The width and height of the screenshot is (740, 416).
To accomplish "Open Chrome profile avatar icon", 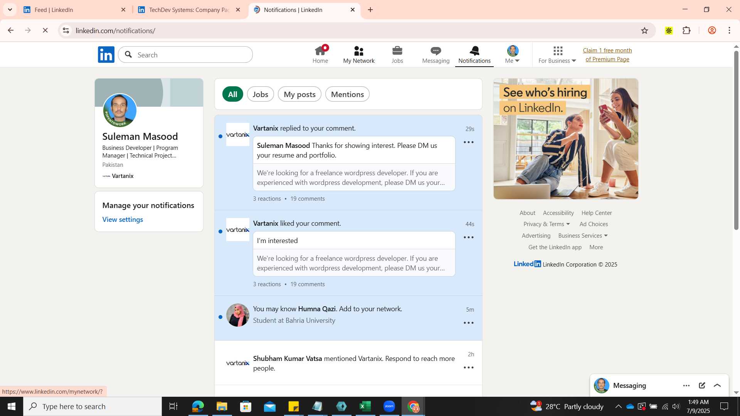I will tap(712, 30).
